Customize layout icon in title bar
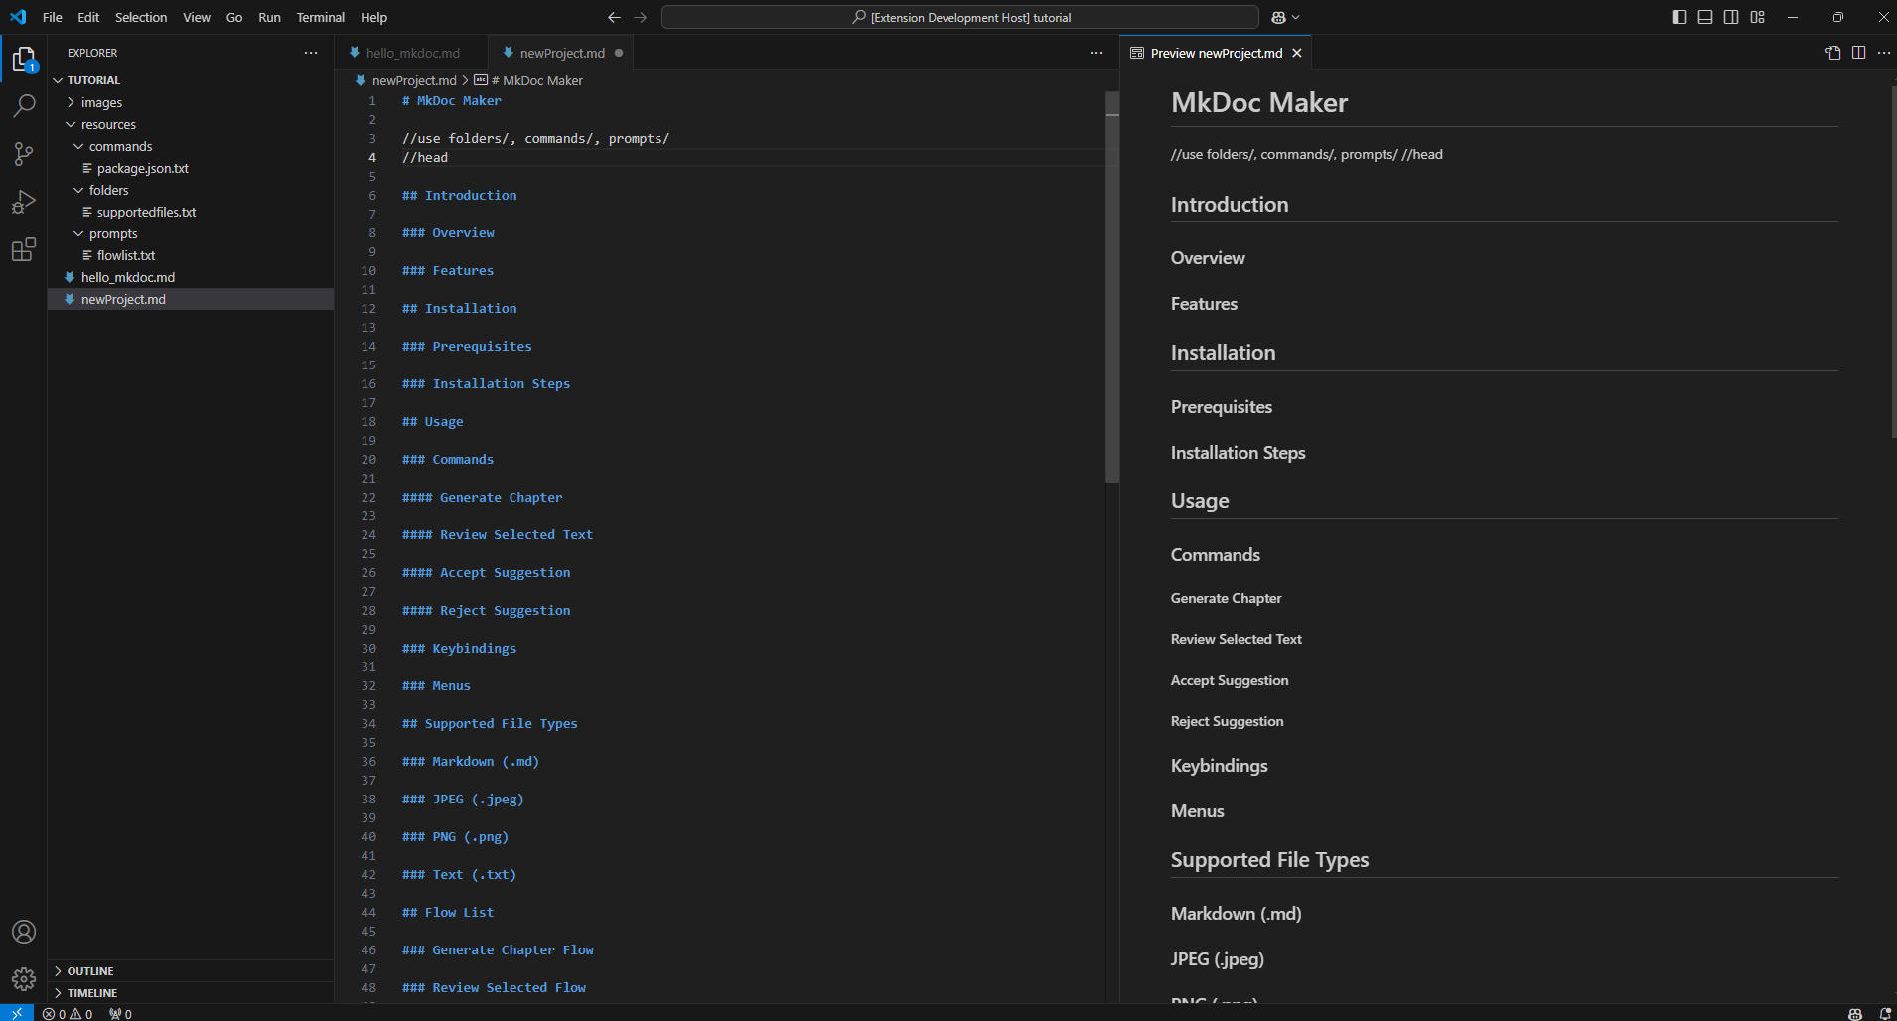Screen dimensions: 1897x1021 tap(1757, 17)
